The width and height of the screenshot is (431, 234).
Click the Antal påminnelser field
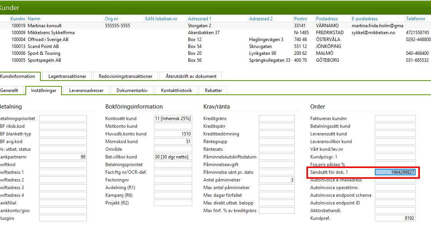276,180
